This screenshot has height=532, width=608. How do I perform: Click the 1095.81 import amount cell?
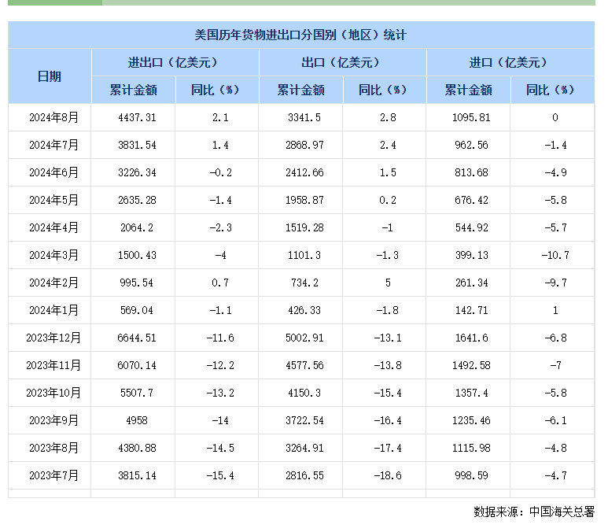(471, 117)
